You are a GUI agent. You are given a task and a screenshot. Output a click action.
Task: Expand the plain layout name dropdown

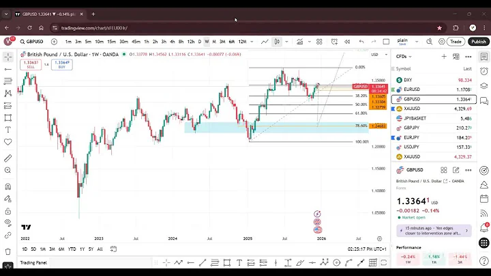[417, 42]
